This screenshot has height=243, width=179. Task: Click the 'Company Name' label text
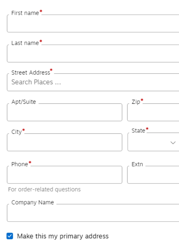[33, 202]
